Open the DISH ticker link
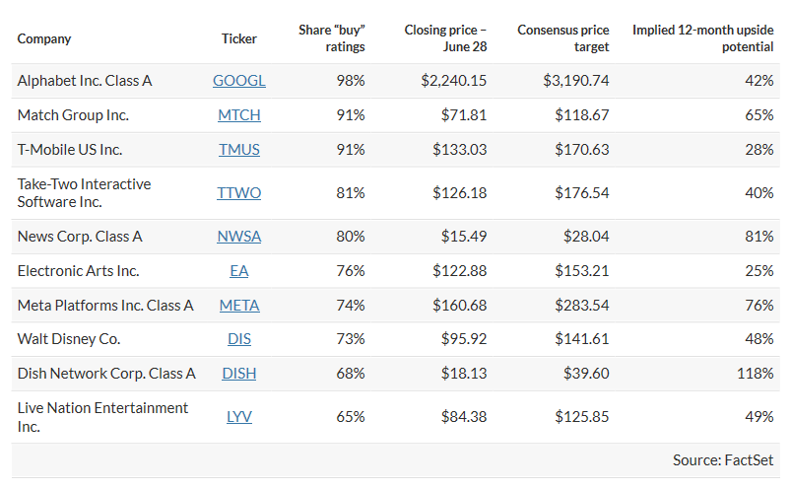 [x=239, y=374]
